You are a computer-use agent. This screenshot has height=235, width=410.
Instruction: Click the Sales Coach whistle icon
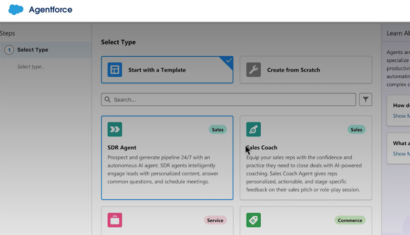coord(254,129)
